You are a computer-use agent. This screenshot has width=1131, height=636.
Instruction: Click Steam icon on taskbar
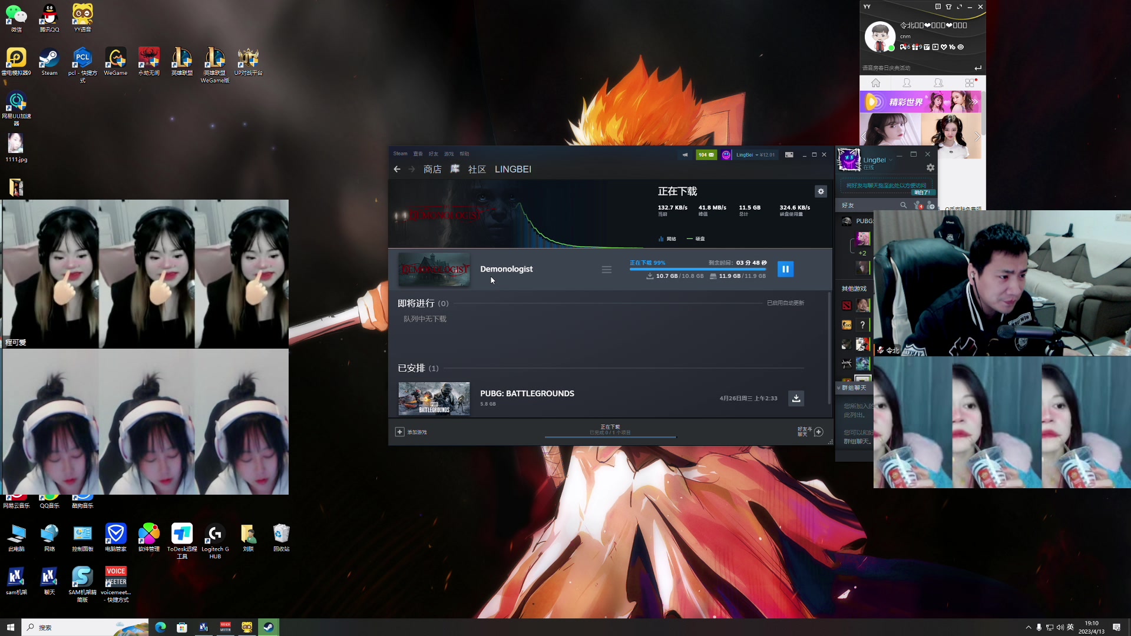tap(268, 627)
